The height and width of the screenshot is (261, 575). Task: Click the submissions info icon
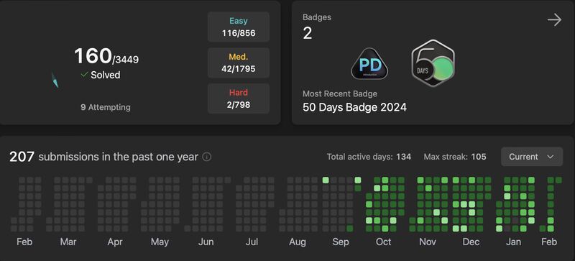pos(207,157)
